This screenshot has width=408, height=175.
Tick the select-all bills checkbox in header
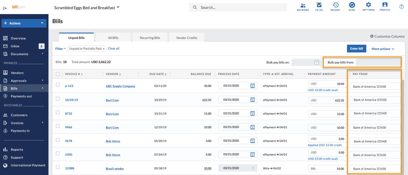(58, 74)
